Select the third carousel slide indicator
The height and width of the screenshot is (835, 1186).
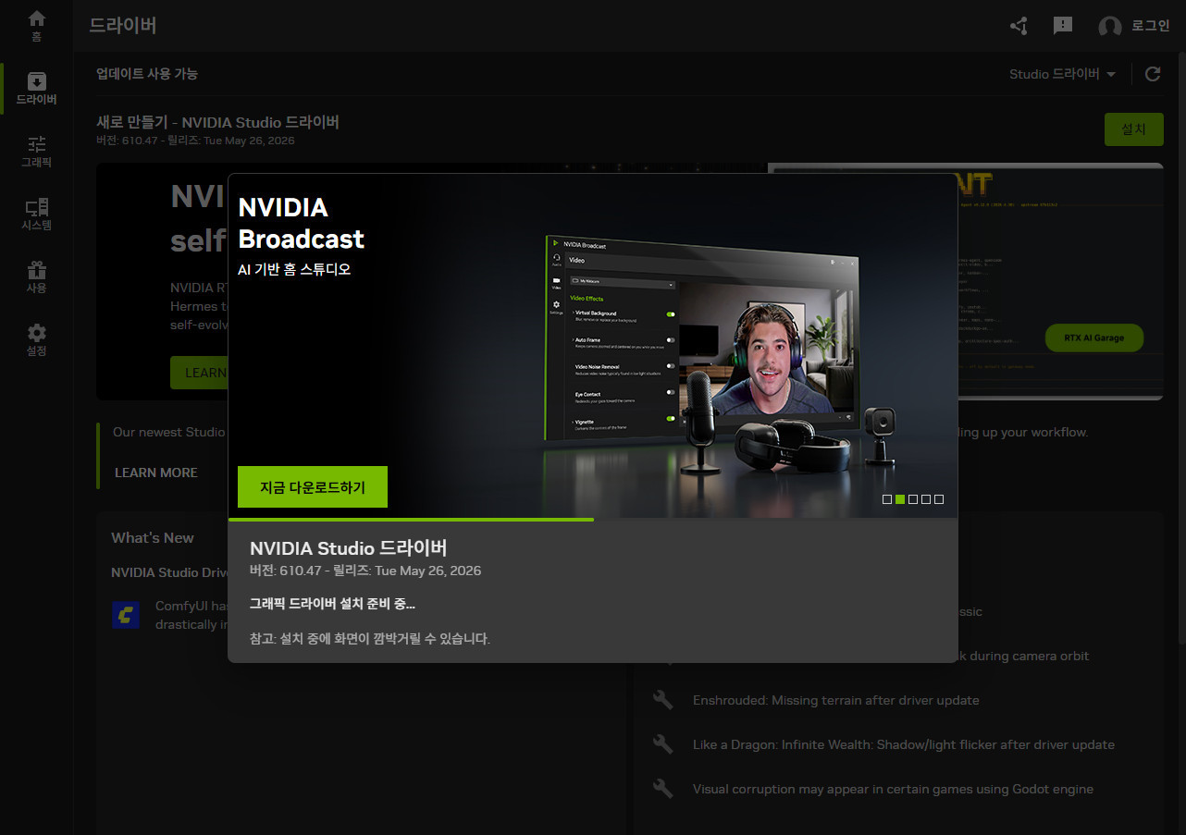point(913,499)
